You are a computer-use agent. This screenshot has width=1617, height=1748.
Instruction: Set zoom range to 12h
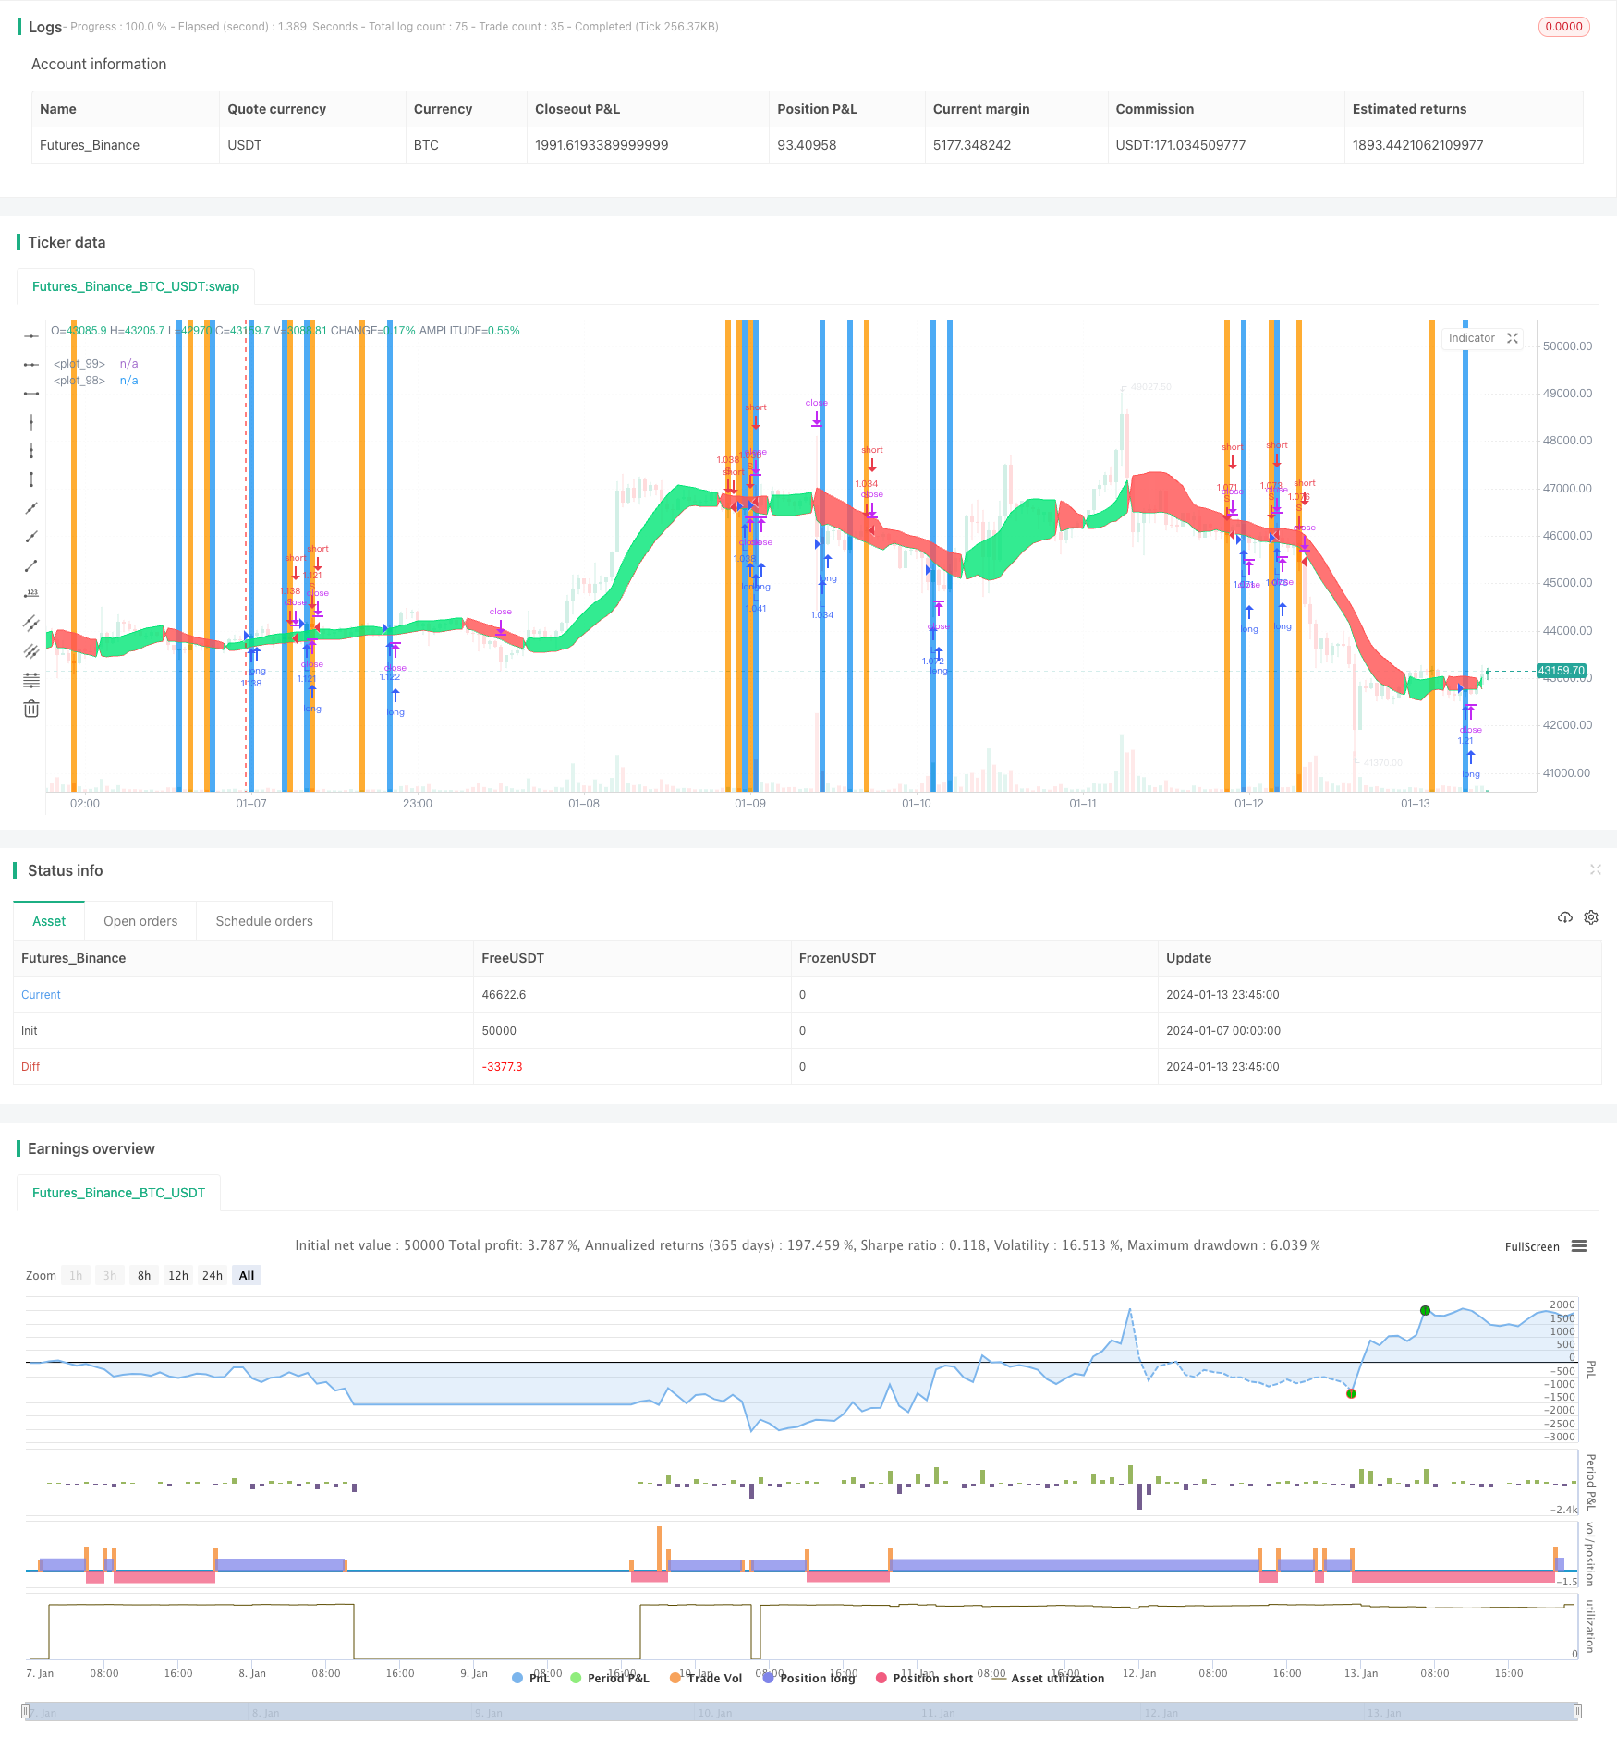[x=178, y=1275]
